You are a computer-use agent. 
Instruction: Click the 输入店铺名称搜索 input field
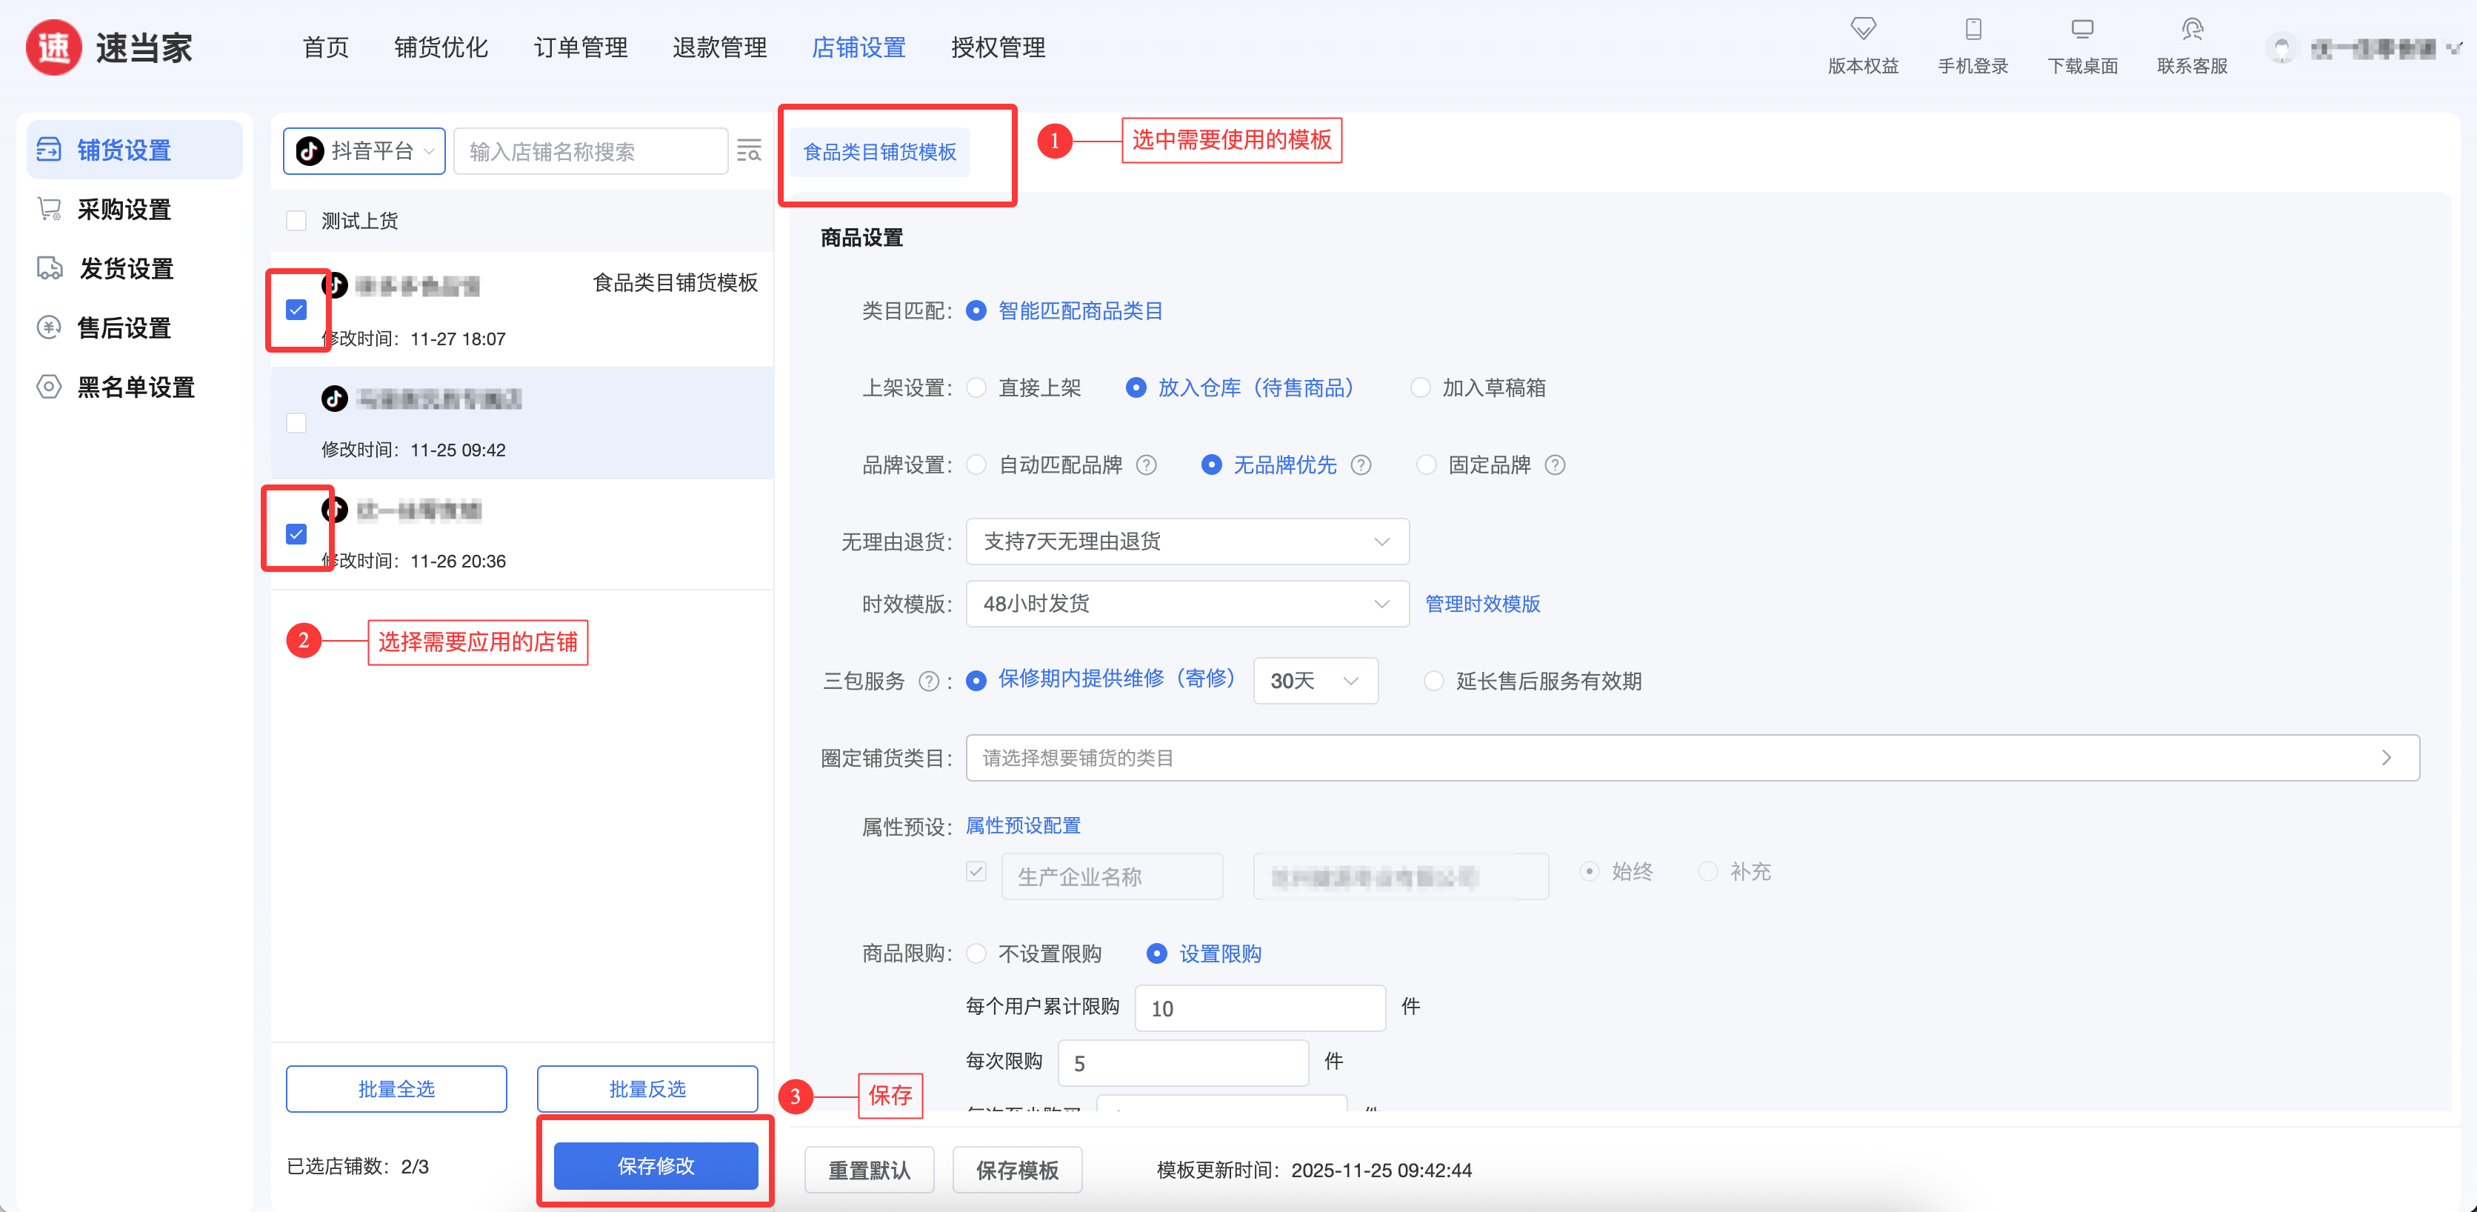point(590,151)
